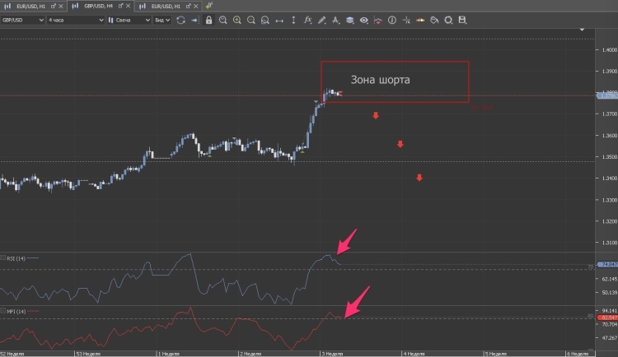This screenshot has width=618, height=357.
Task: Open the 'Свеча' chart type dropdown
Action: 129,20
